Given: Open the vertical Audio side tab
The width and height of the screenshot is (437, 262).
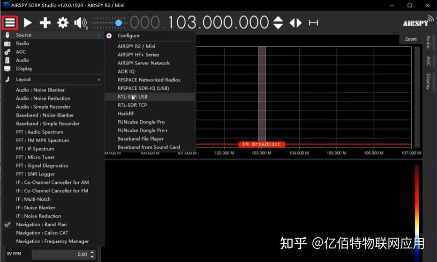Looking at the screenshot, I should click(x=429, y=42).
